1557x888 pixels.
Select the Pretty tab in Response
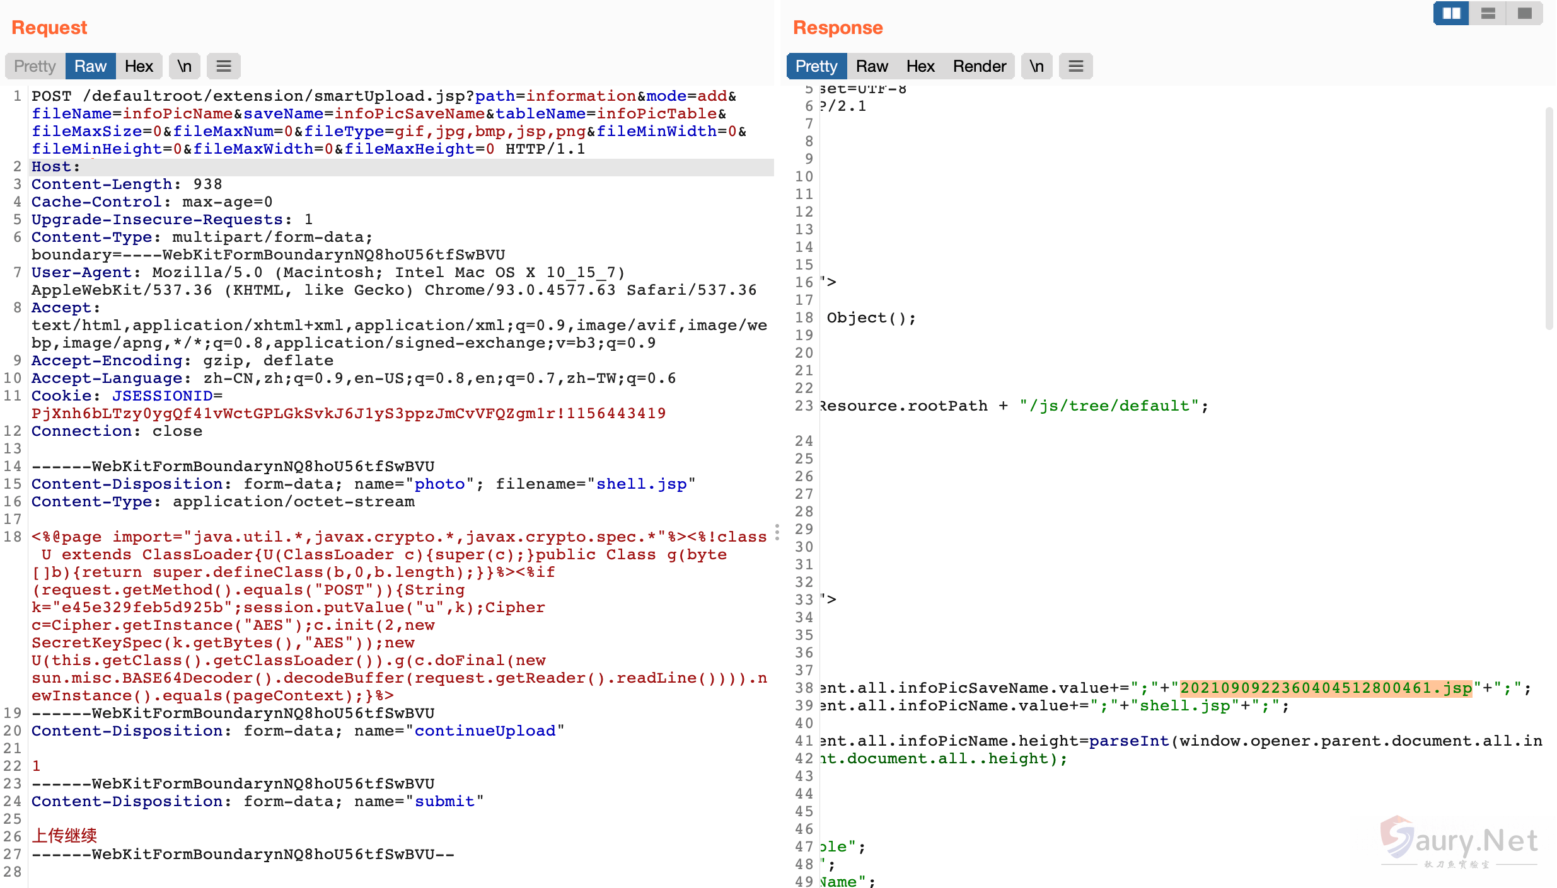(816, 66)
